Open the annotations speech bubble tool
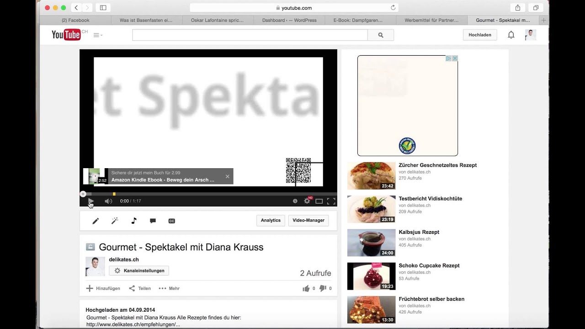 (x=153, y=221)
